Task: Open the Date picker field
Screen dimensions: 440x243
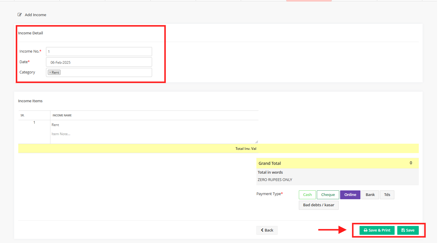Action: point(99,62)
